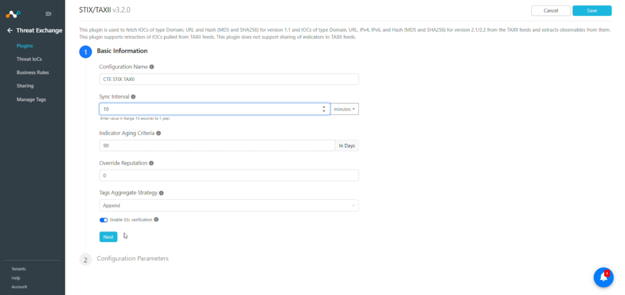Click the Configuration Name info icon
Image resolution: width=625 pixels, height=295 pixels.
(x=152, y=67)
